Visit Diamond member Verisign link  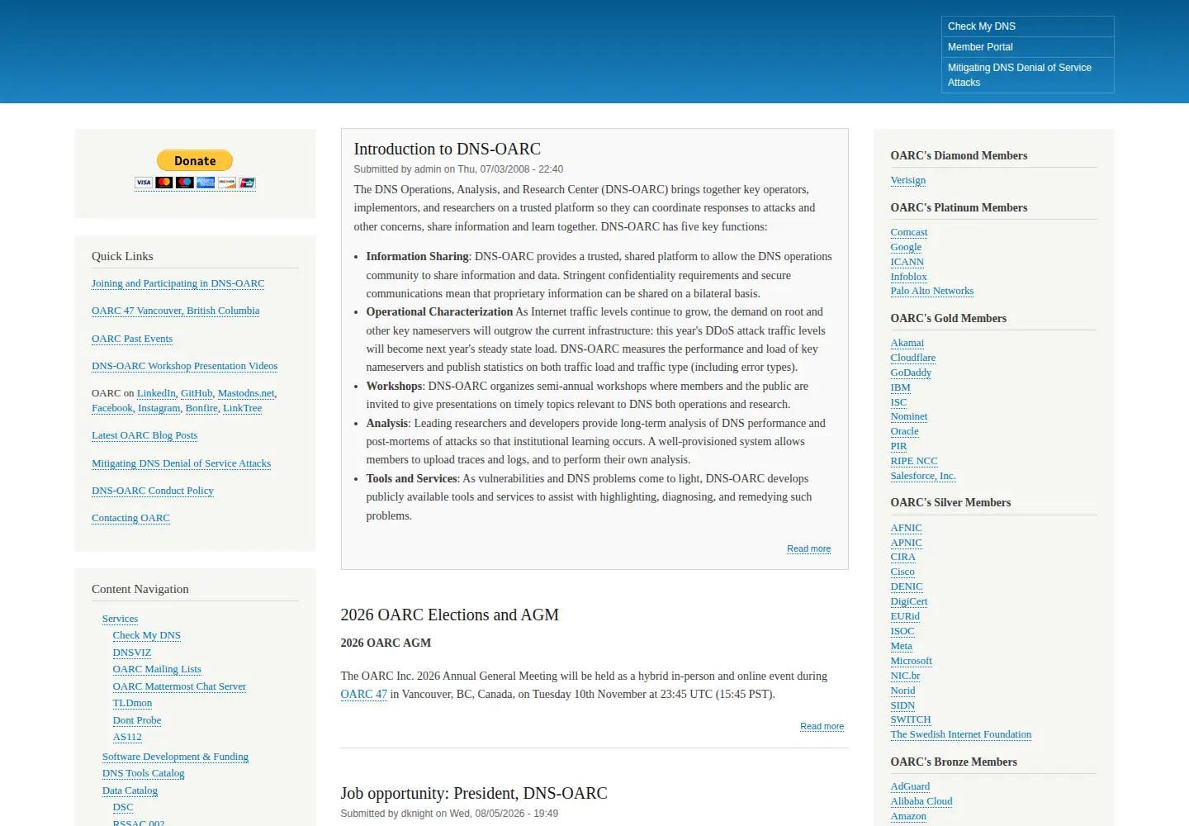pyautogui.click(x=907, y=180)
